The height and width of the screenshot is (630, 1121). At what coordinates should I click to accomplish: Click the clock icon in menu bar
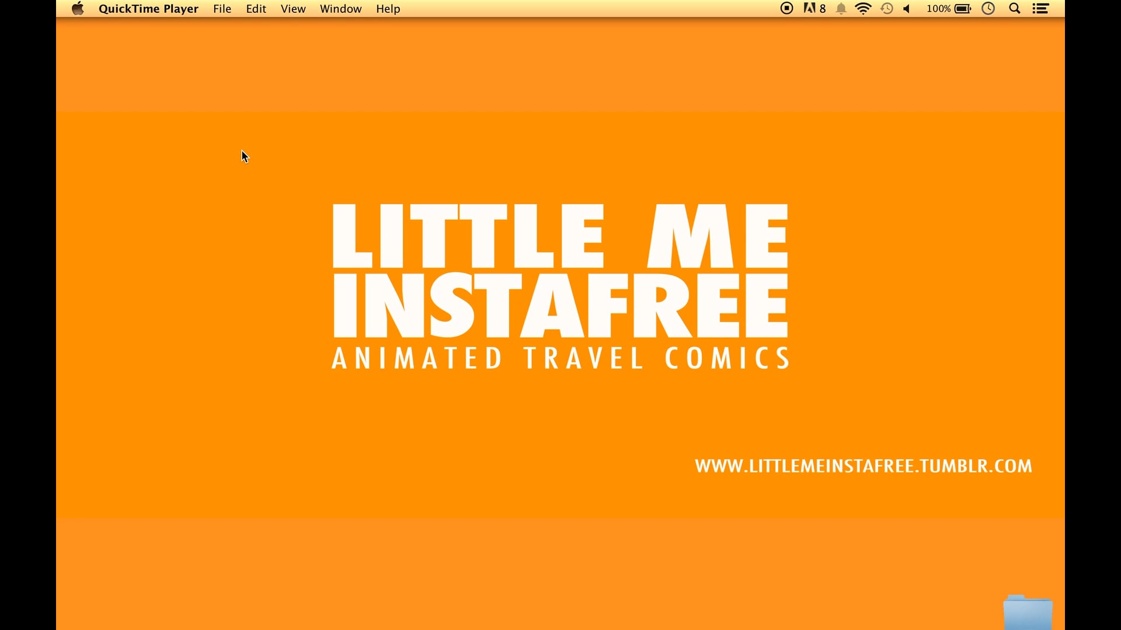coord(988,8)
